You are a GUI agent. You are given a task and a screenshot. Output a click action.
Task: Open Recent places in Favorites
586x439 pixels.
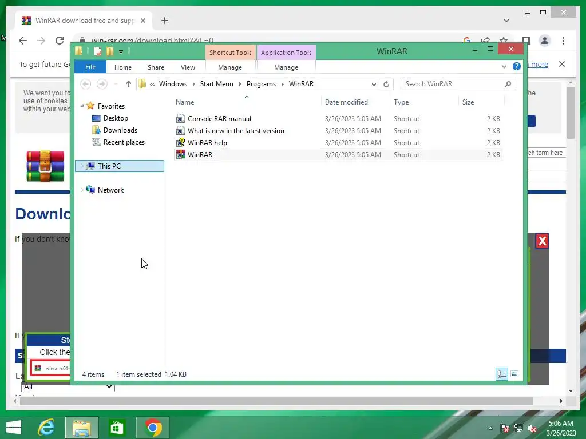124,142
